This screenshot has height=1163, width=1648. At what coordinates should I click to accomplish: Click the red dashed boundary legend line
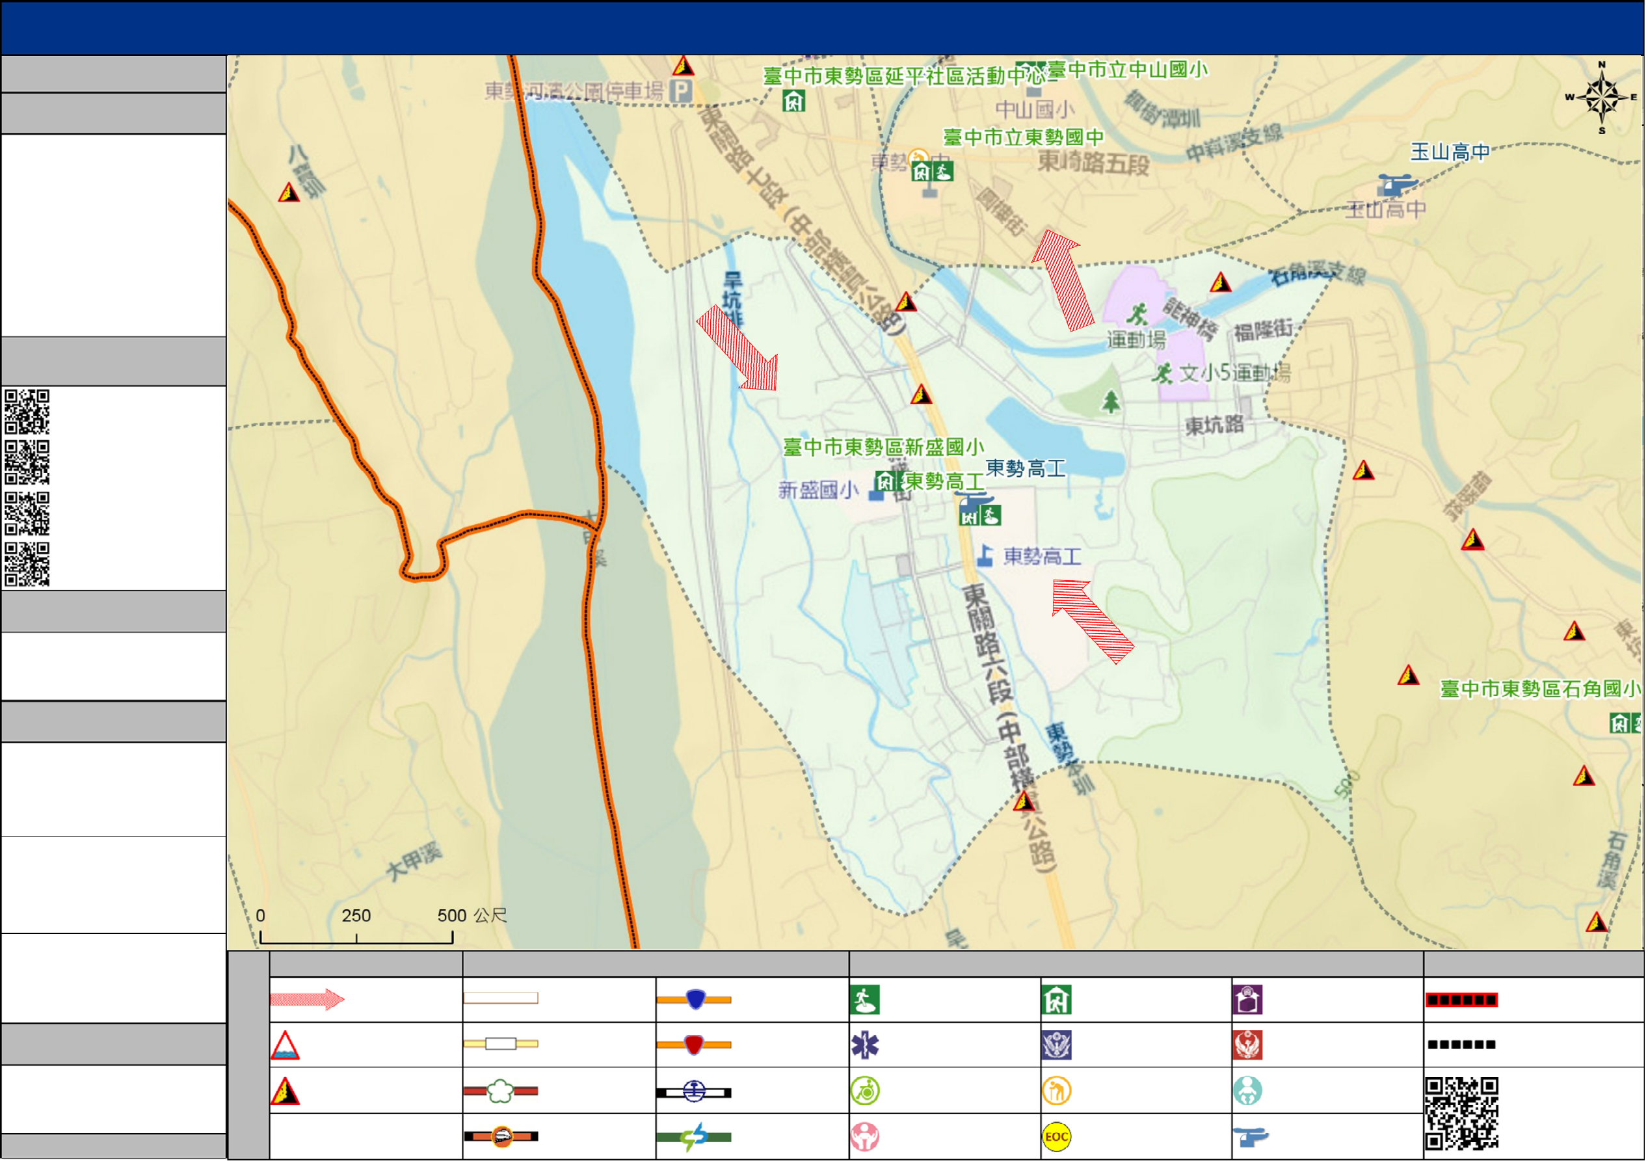coord(1462,1001)
